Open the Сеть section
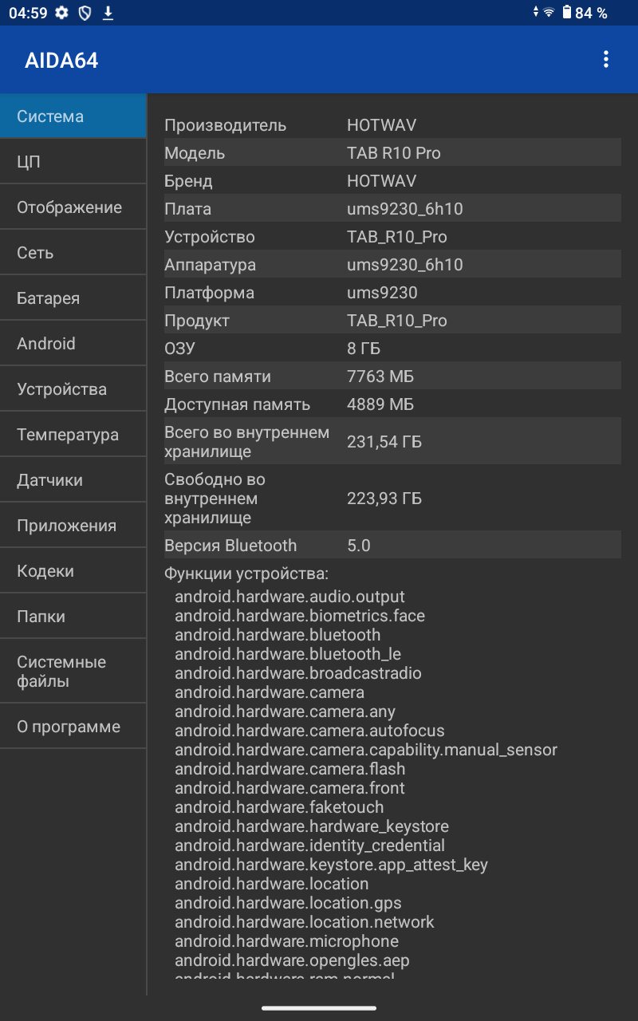638x1021 pixels. (73, 253)
